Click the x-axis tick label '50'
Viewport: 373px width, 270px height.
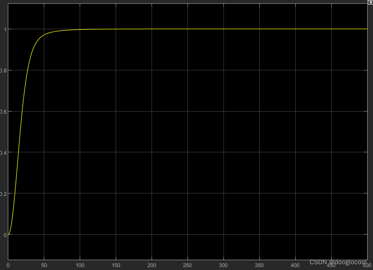click(44, 265)
